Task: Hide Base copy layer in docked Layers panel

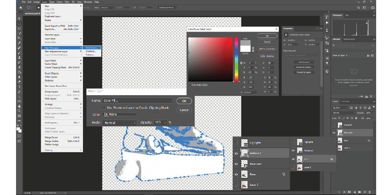Action: click(x=334, y=133)
